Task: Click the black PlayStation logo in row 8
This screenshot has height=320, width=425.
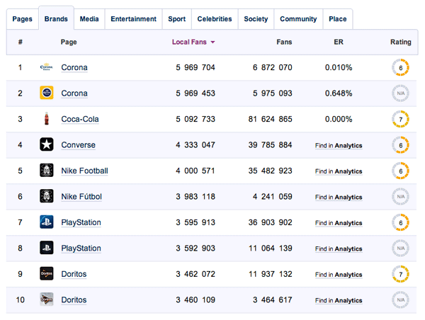Action: (x=46, y=248)
